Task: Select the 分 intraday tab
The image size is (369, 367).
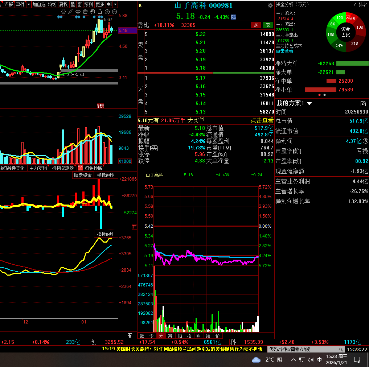Action: [161, 336]
